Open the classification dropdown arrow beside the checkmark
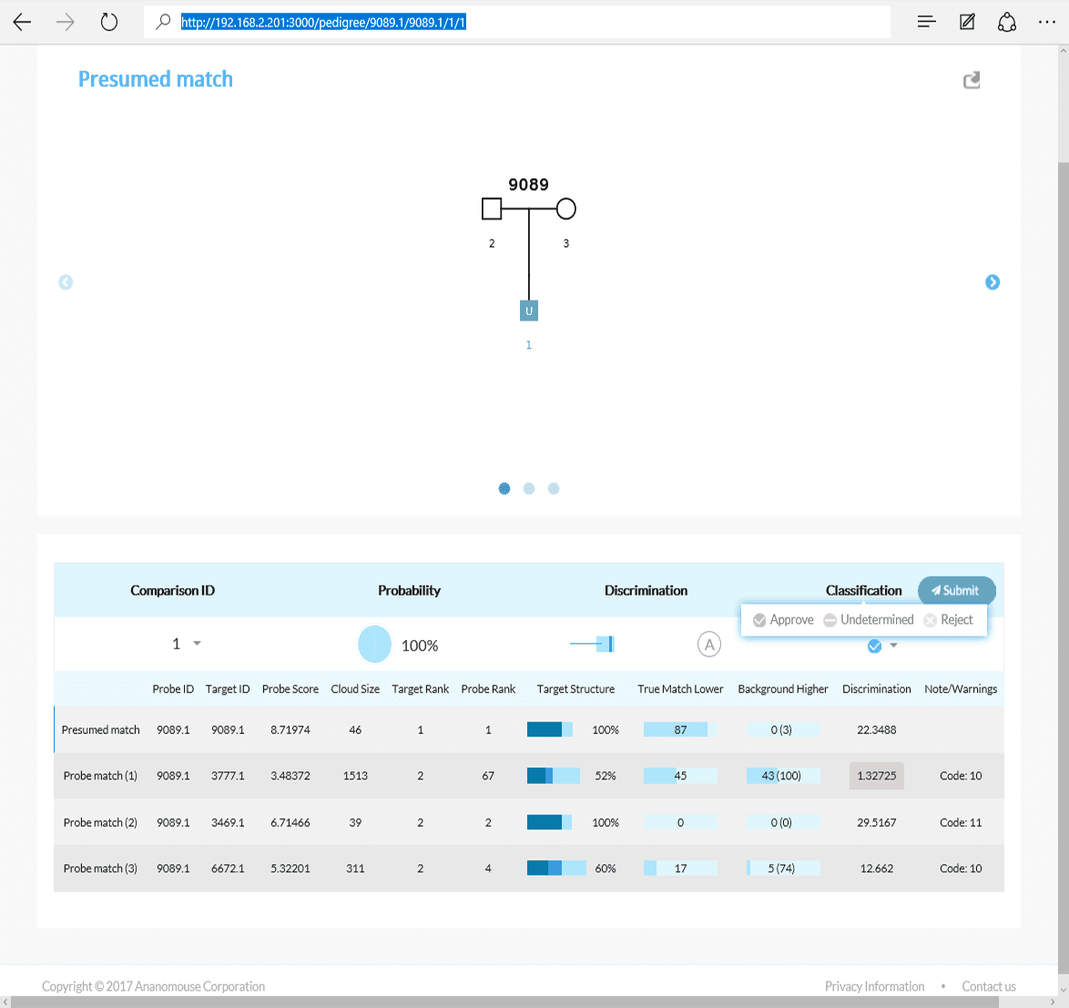1069x1008 pixels. tap(894, 646)
